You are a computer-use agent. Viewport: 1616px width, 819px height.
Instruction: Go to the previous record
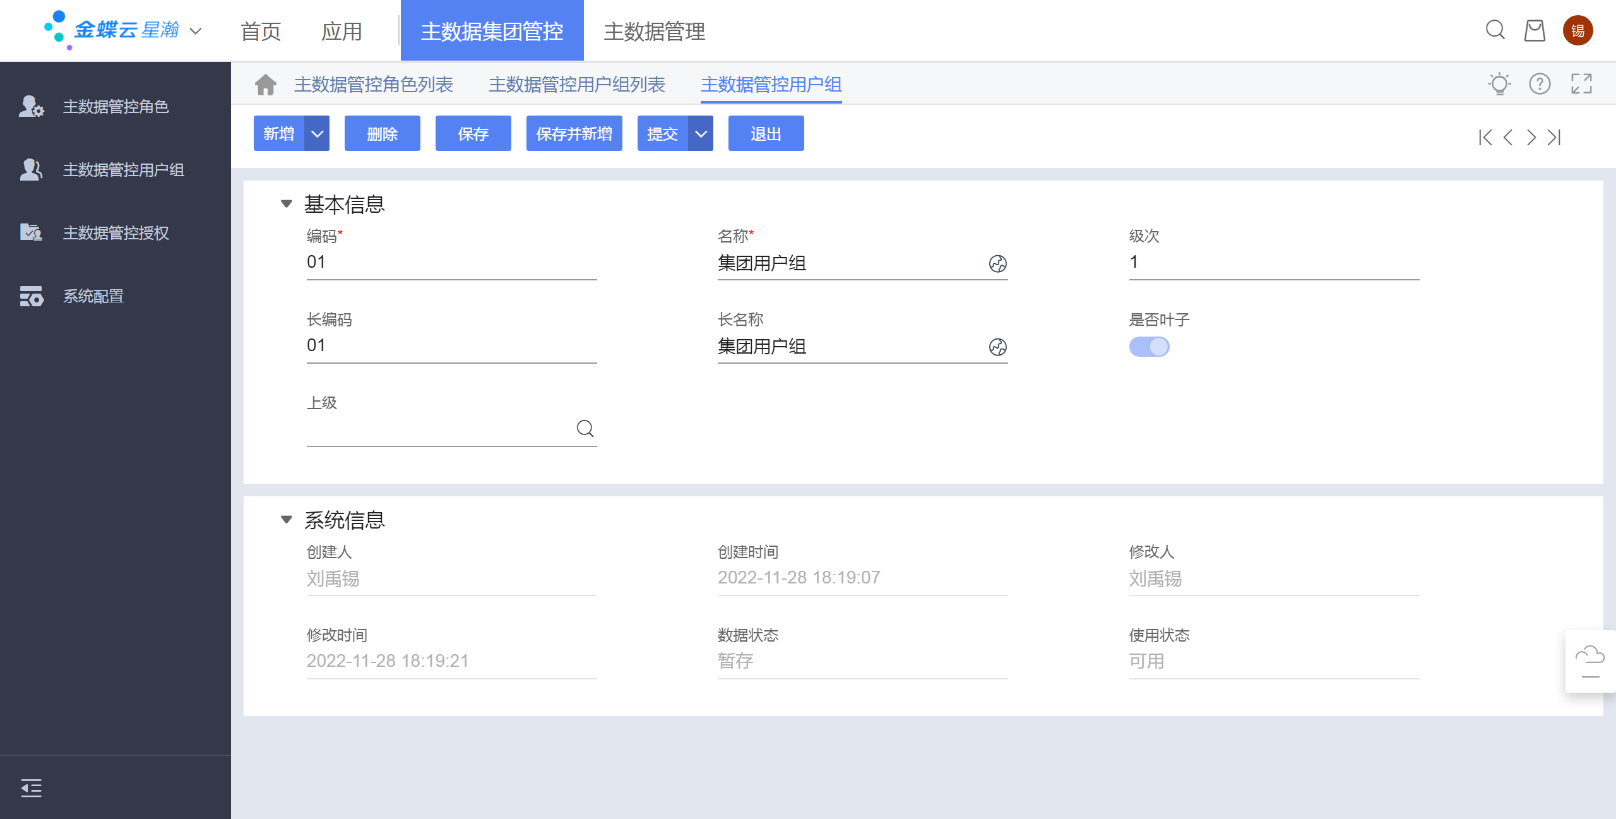(1508, 138)
